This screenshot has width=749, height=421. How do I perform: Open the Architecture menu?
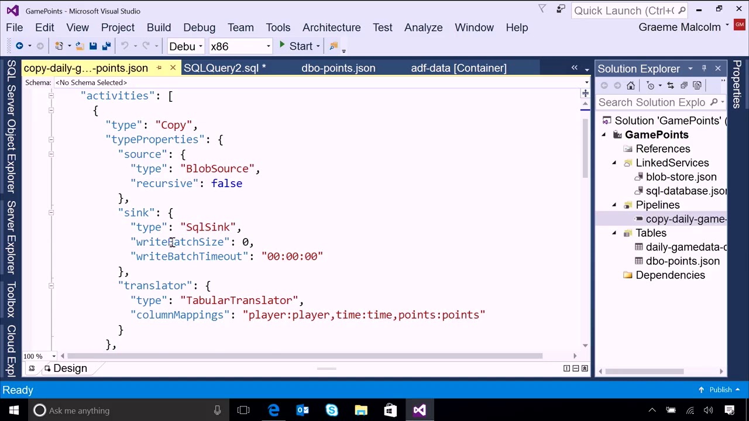click(x=331, y=27)
